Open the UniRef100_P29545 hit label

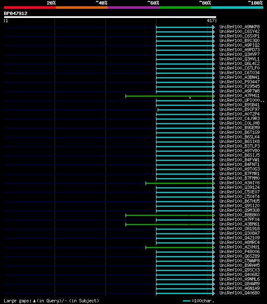[239, 86]
